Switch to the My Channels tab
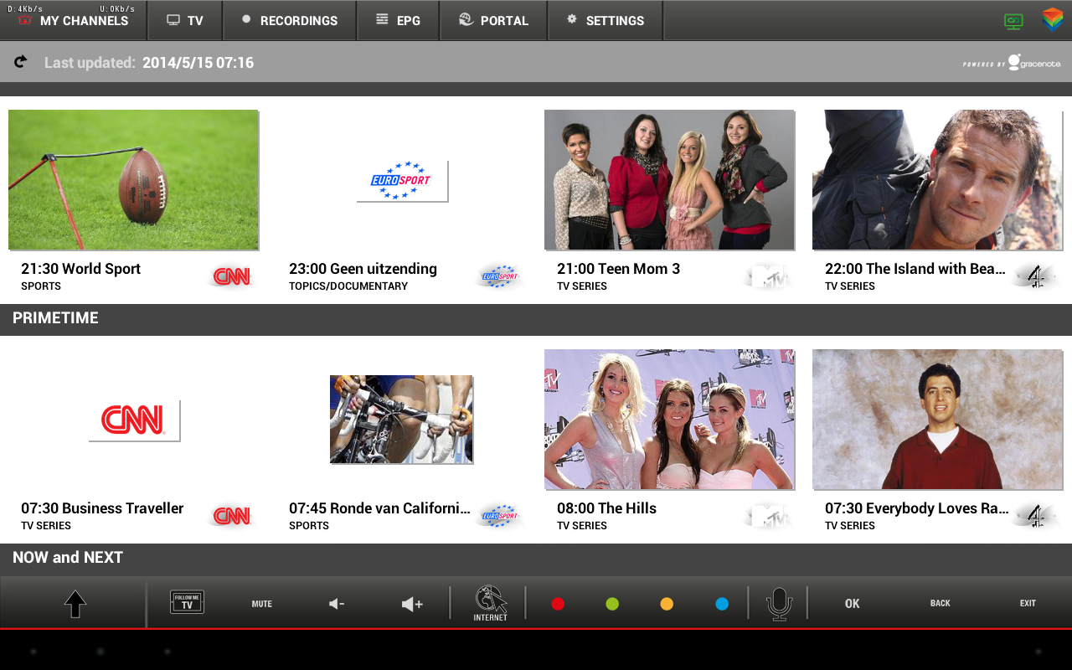The image size is (1072, 670). [74, 21]
